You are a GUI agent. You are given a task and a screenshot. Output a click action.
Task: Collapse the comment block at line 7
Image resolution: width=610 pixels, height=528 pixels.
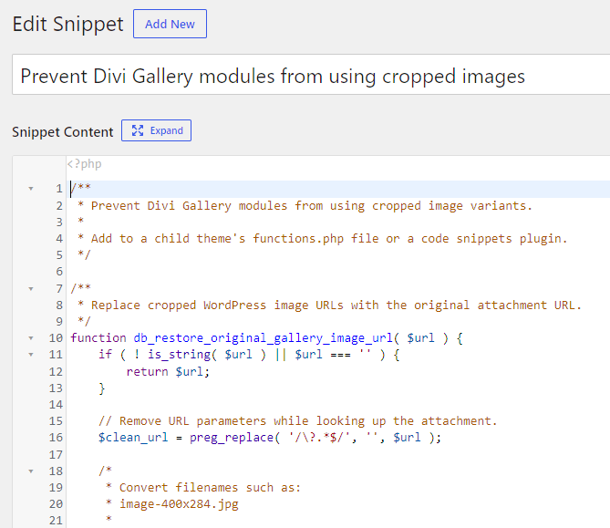(31, 289)
